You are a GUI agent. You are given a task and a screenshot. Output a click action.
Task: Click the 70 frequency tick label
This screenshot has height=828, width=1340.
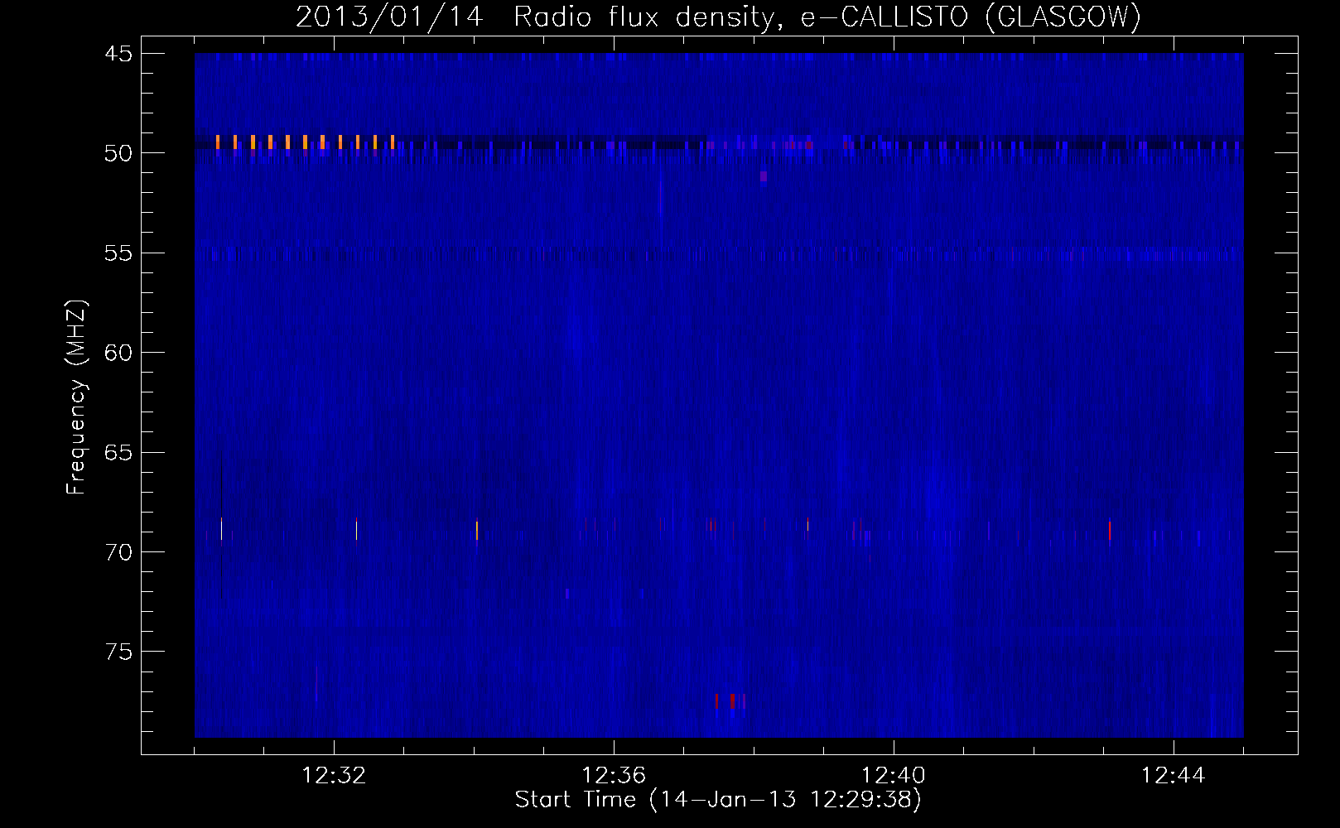(x=118, y=552)
